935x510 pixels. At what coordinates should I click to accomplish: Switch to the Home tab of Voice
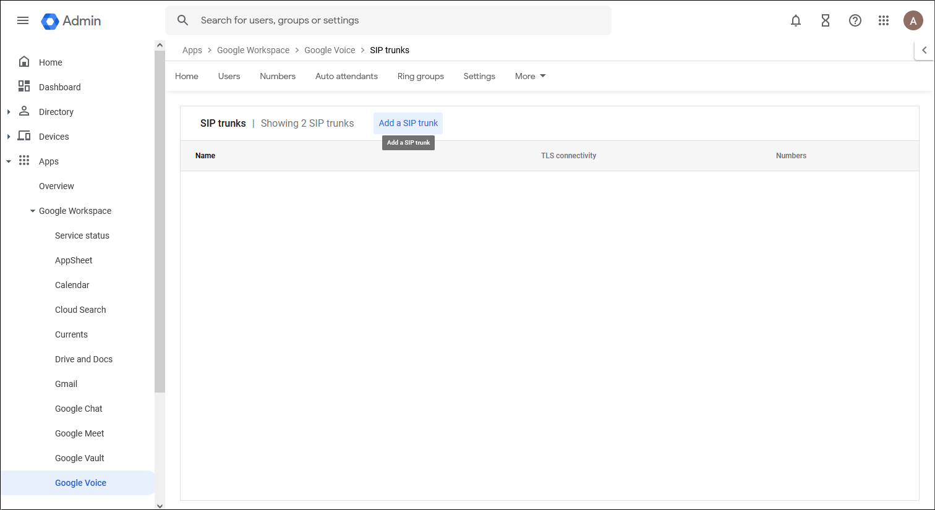pos(187,76)
